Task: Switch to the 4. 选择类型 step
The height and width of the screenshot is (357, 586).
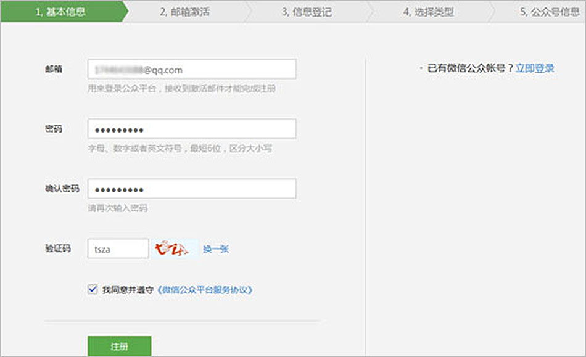Action: pyautogui.click(x=429, y=12)
